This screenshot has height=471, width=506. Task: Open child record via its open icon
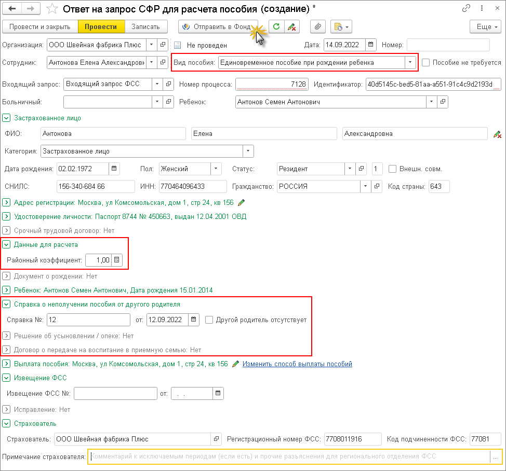click(x=443, y=102)
